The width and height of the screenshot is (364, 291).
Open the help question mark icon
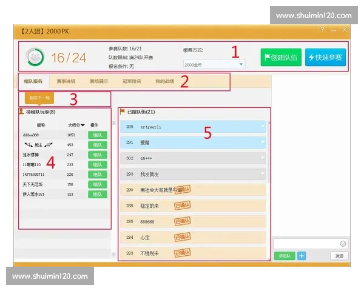pos(322,30)
